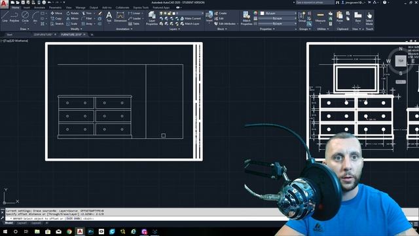Open the Express Tools ribbon tab
The image size is (419, 236).
coord(141,8)
